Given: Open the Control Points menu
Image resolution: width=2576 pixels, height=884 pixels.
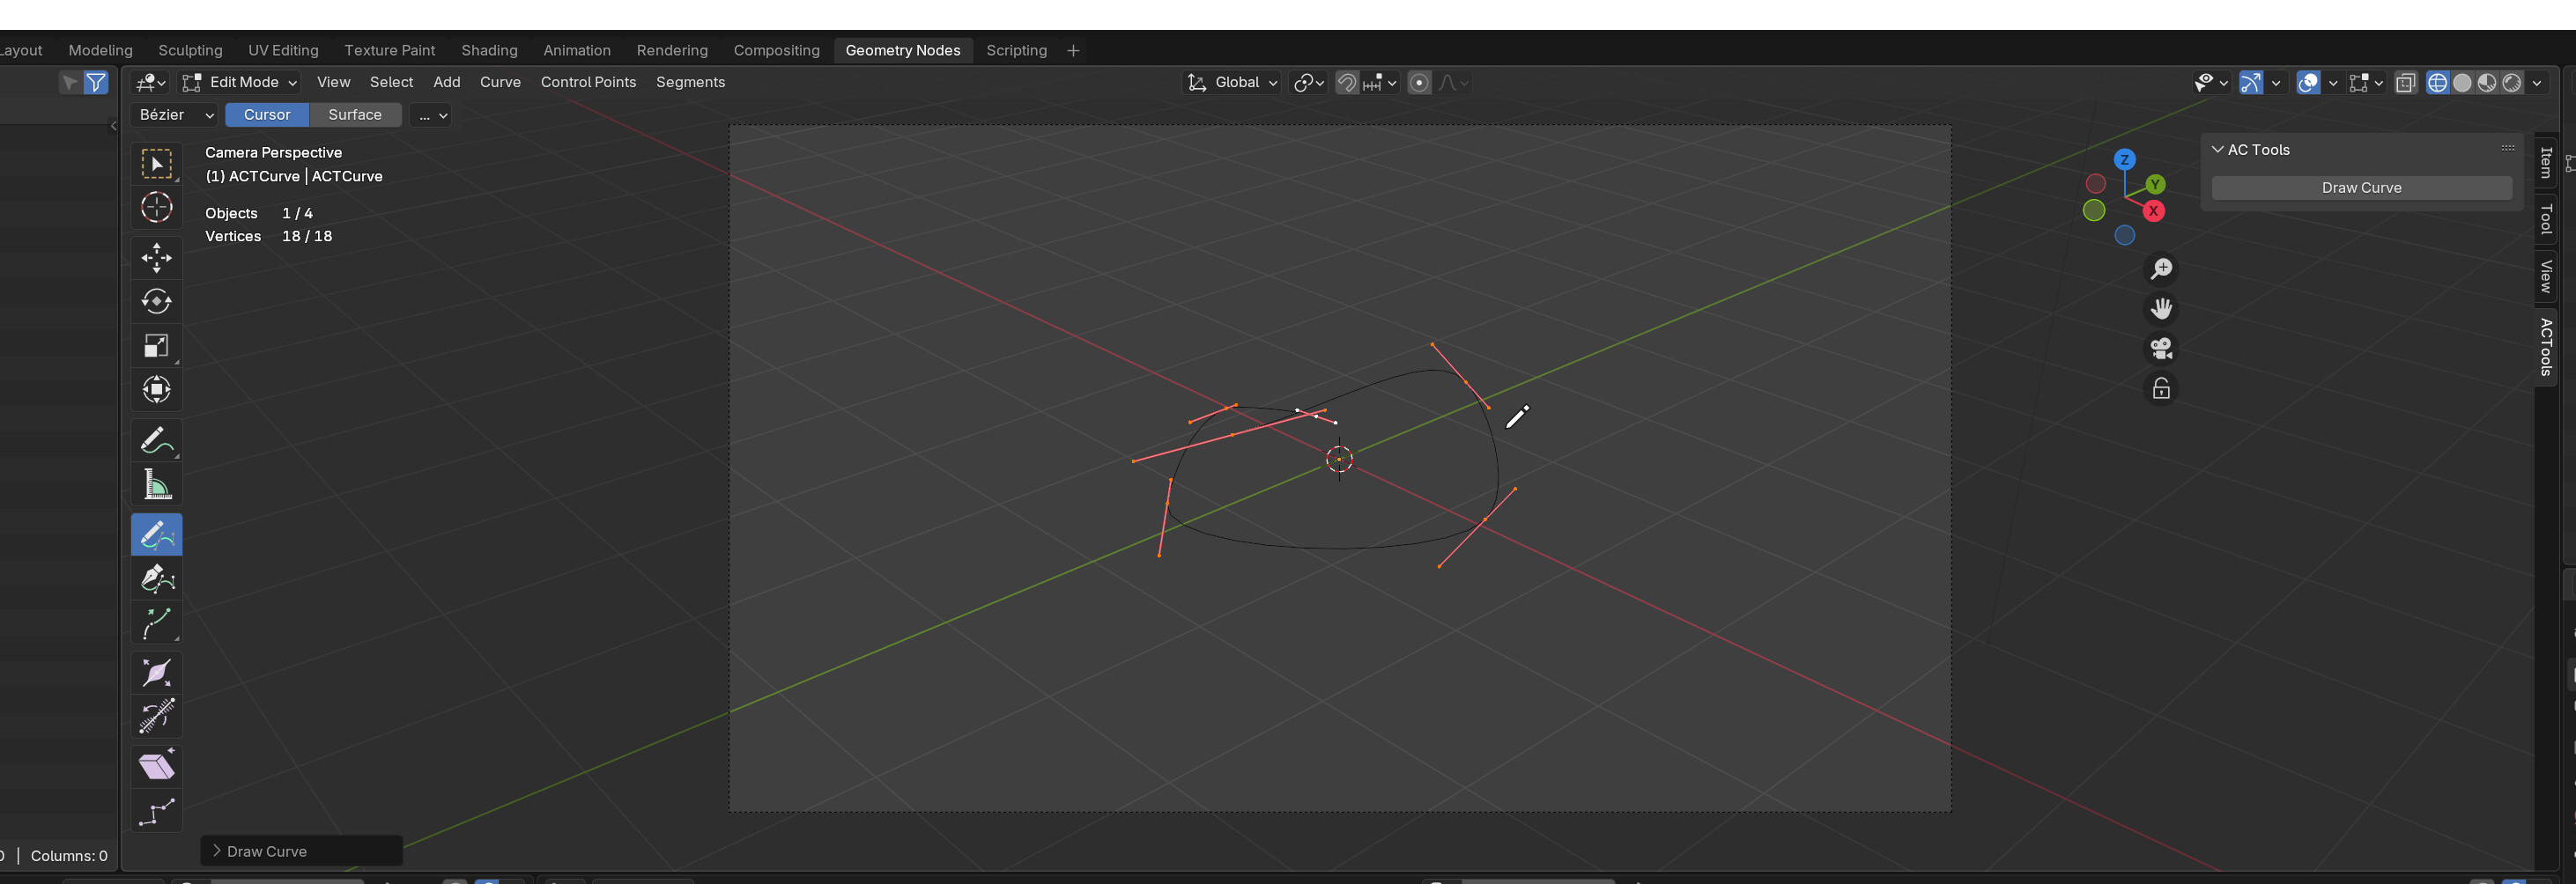Looking at the screenshot, I should tap(588, 83).
